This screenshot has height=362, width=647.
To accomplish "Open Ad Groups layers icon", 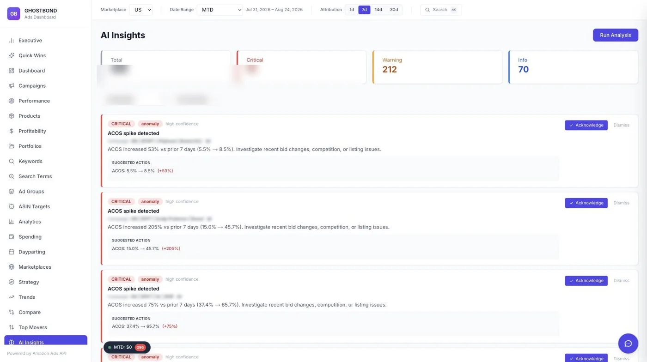I will point(12,192).
